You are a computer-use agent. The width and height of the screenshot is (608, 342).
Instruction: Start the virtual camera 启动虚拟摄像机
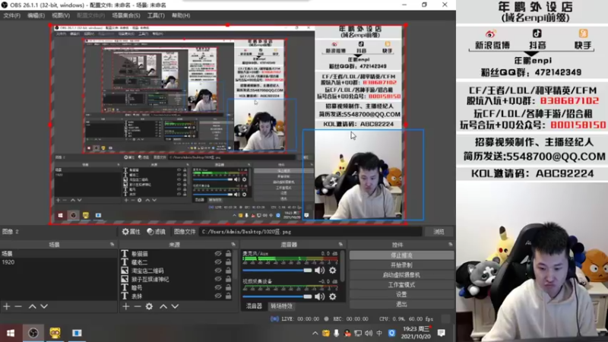click(x=401, y=274)
